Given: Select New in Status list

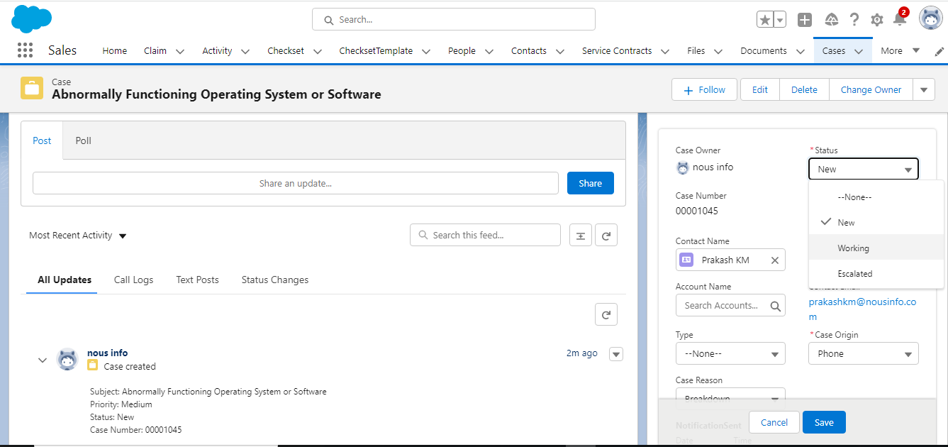Looking at the screenshot, I should (876, 222).
